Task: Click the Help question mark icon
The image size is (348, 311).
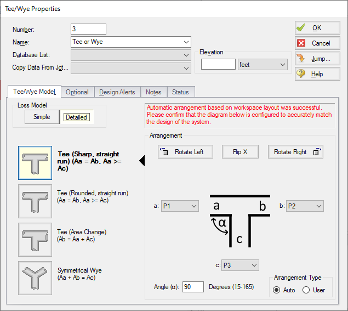Action: 301,73
